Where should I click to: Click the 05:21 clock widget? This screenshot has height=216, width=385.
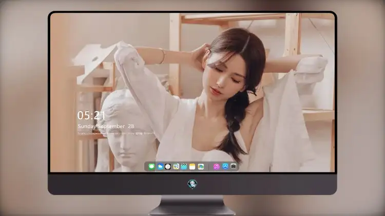click(x=91, y=115)
